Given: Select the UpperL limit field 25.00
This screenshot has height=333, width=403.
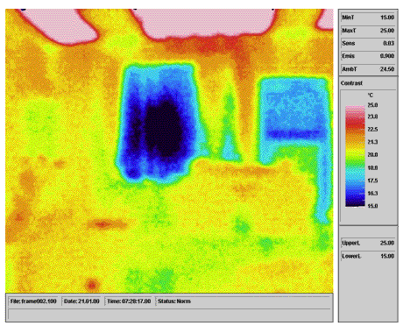Looking at the screenshot, I should pyautogui.click(x=368, y=243).
